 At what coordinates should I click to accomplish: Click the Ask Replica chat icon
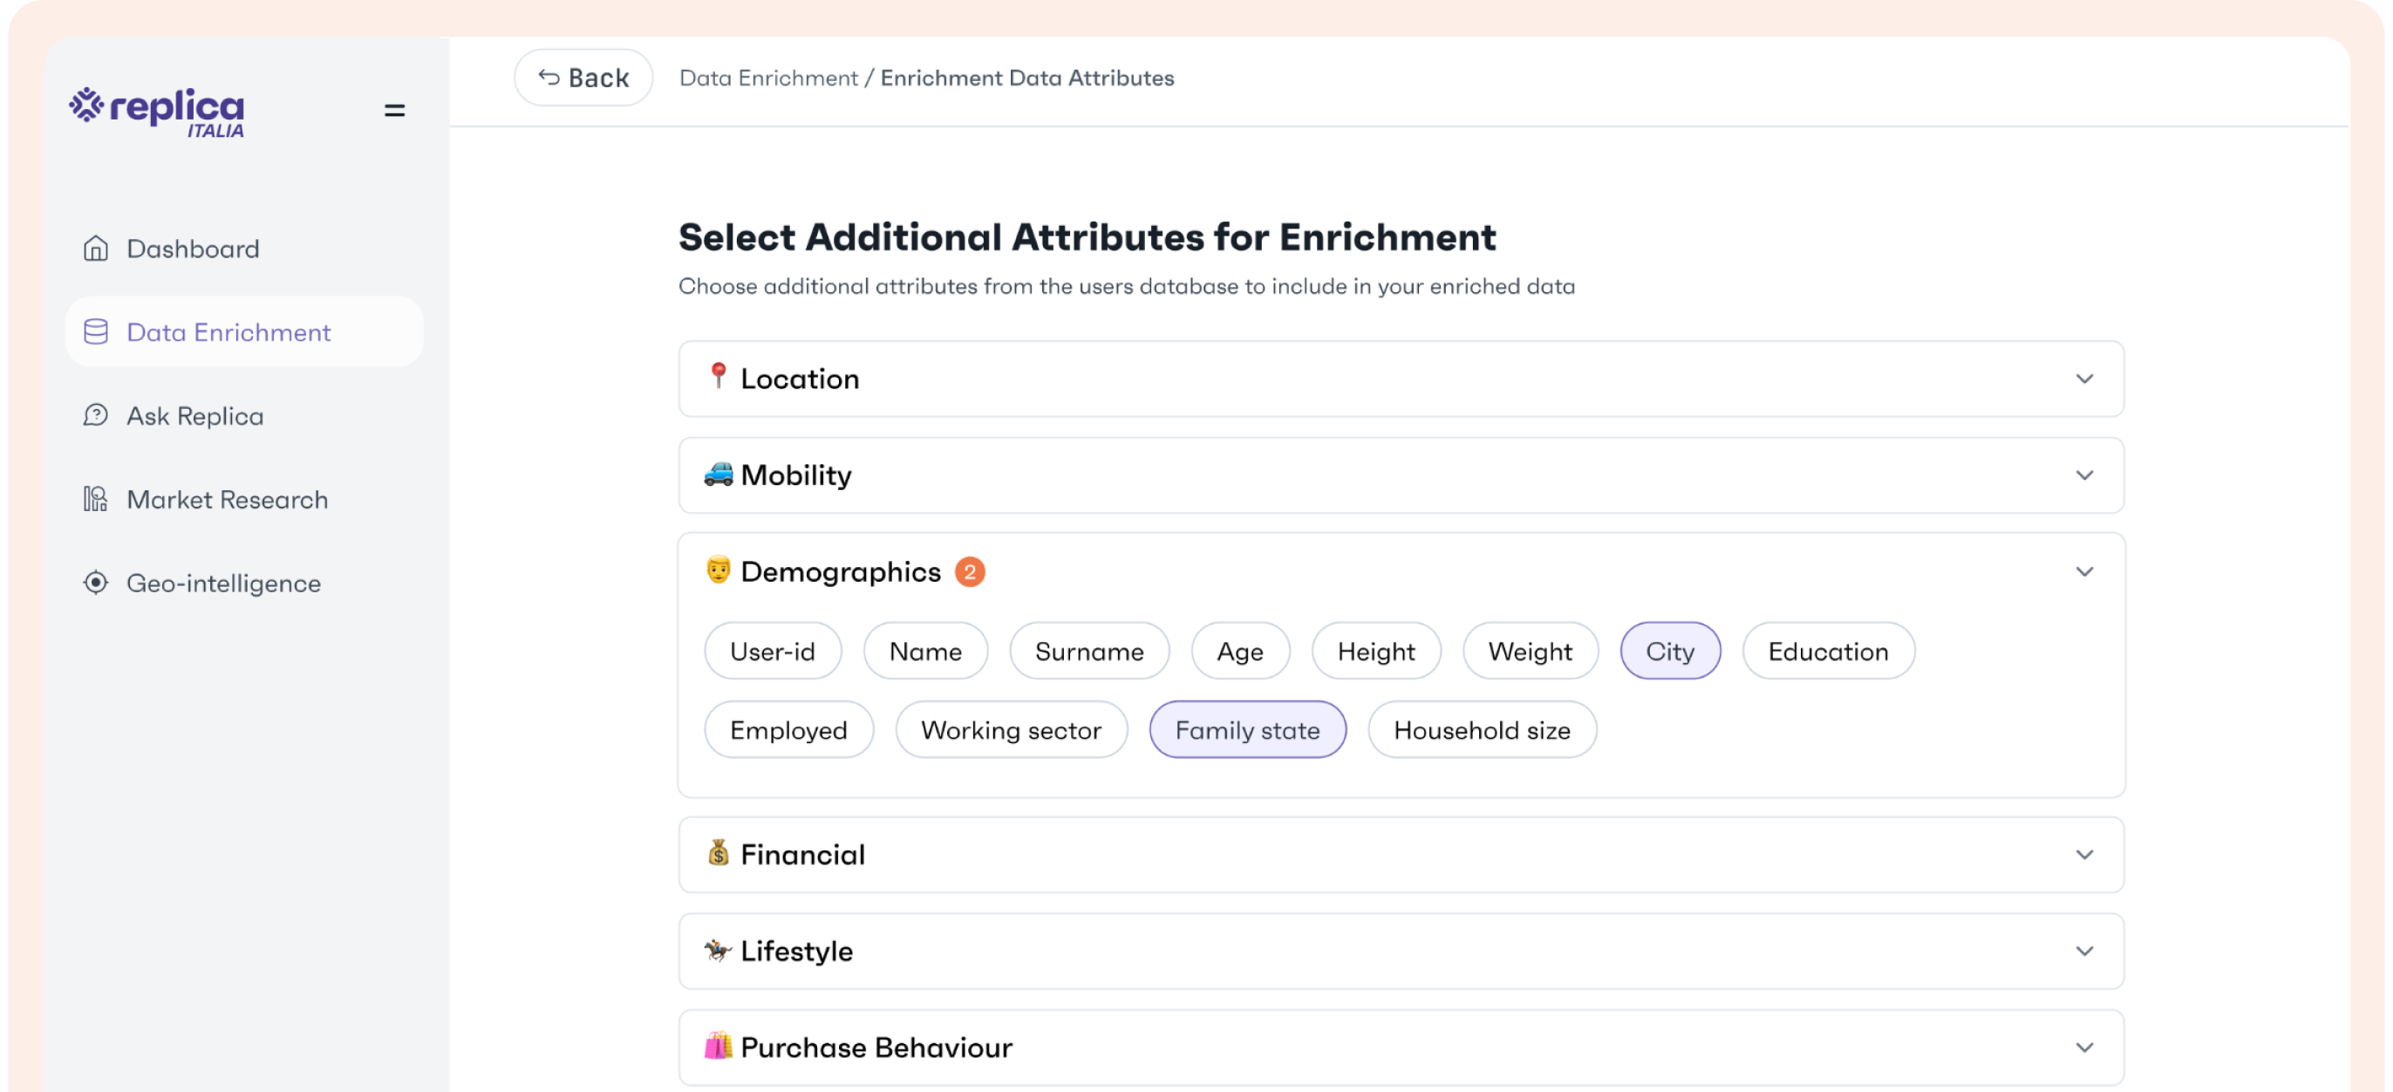point(96,415)
